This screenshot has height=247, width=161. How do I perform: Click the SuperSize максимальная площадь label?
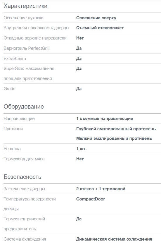pos(29,73)
